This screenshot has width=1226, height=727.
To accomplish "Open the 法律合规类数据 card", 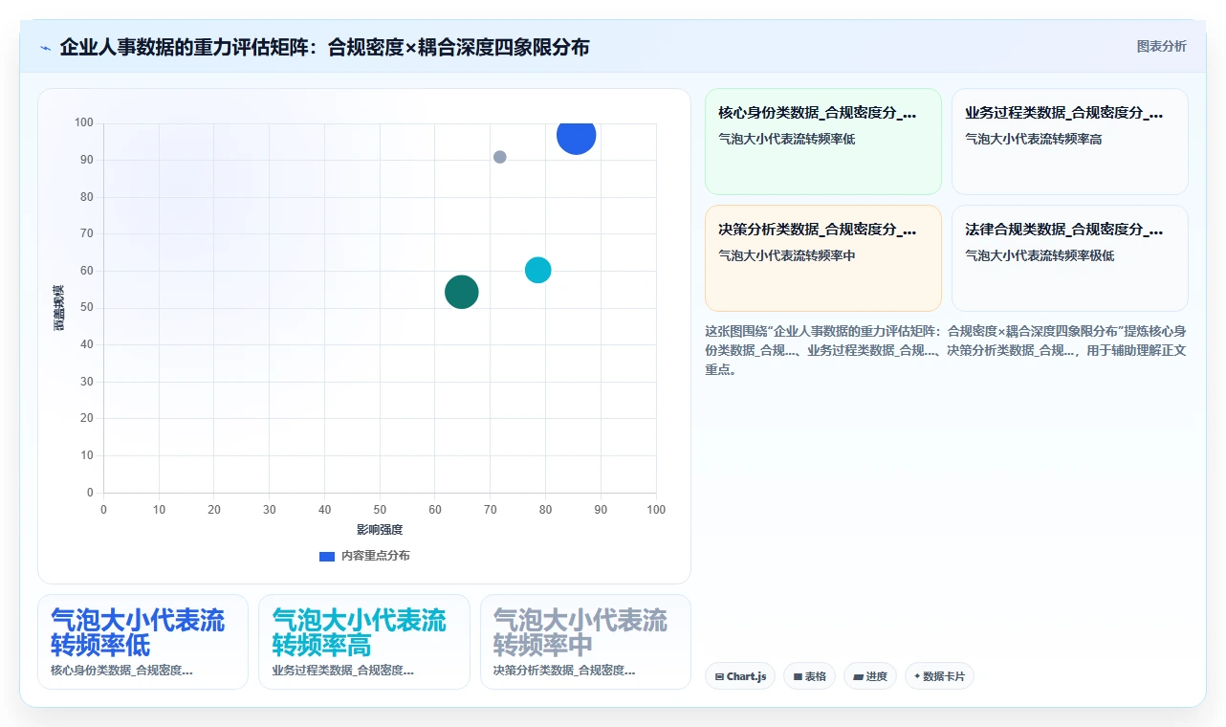I will (x=1070, y=258).
